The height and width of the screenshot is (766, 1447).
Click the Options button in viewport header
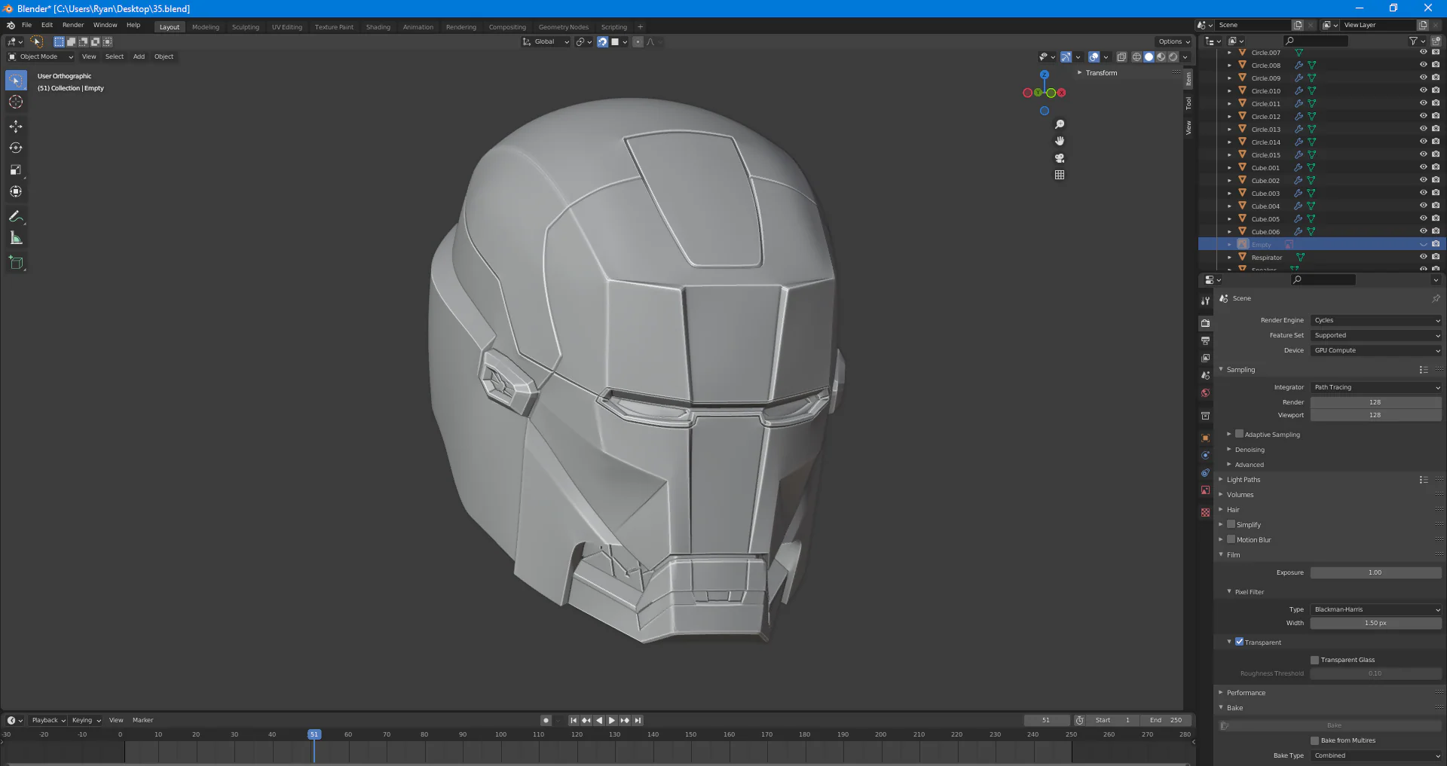click(x=1173, y=41)
